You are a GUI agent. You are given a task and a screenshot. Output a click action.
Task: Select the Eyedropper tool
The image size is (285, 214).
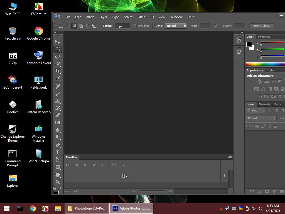pos(58,78)
